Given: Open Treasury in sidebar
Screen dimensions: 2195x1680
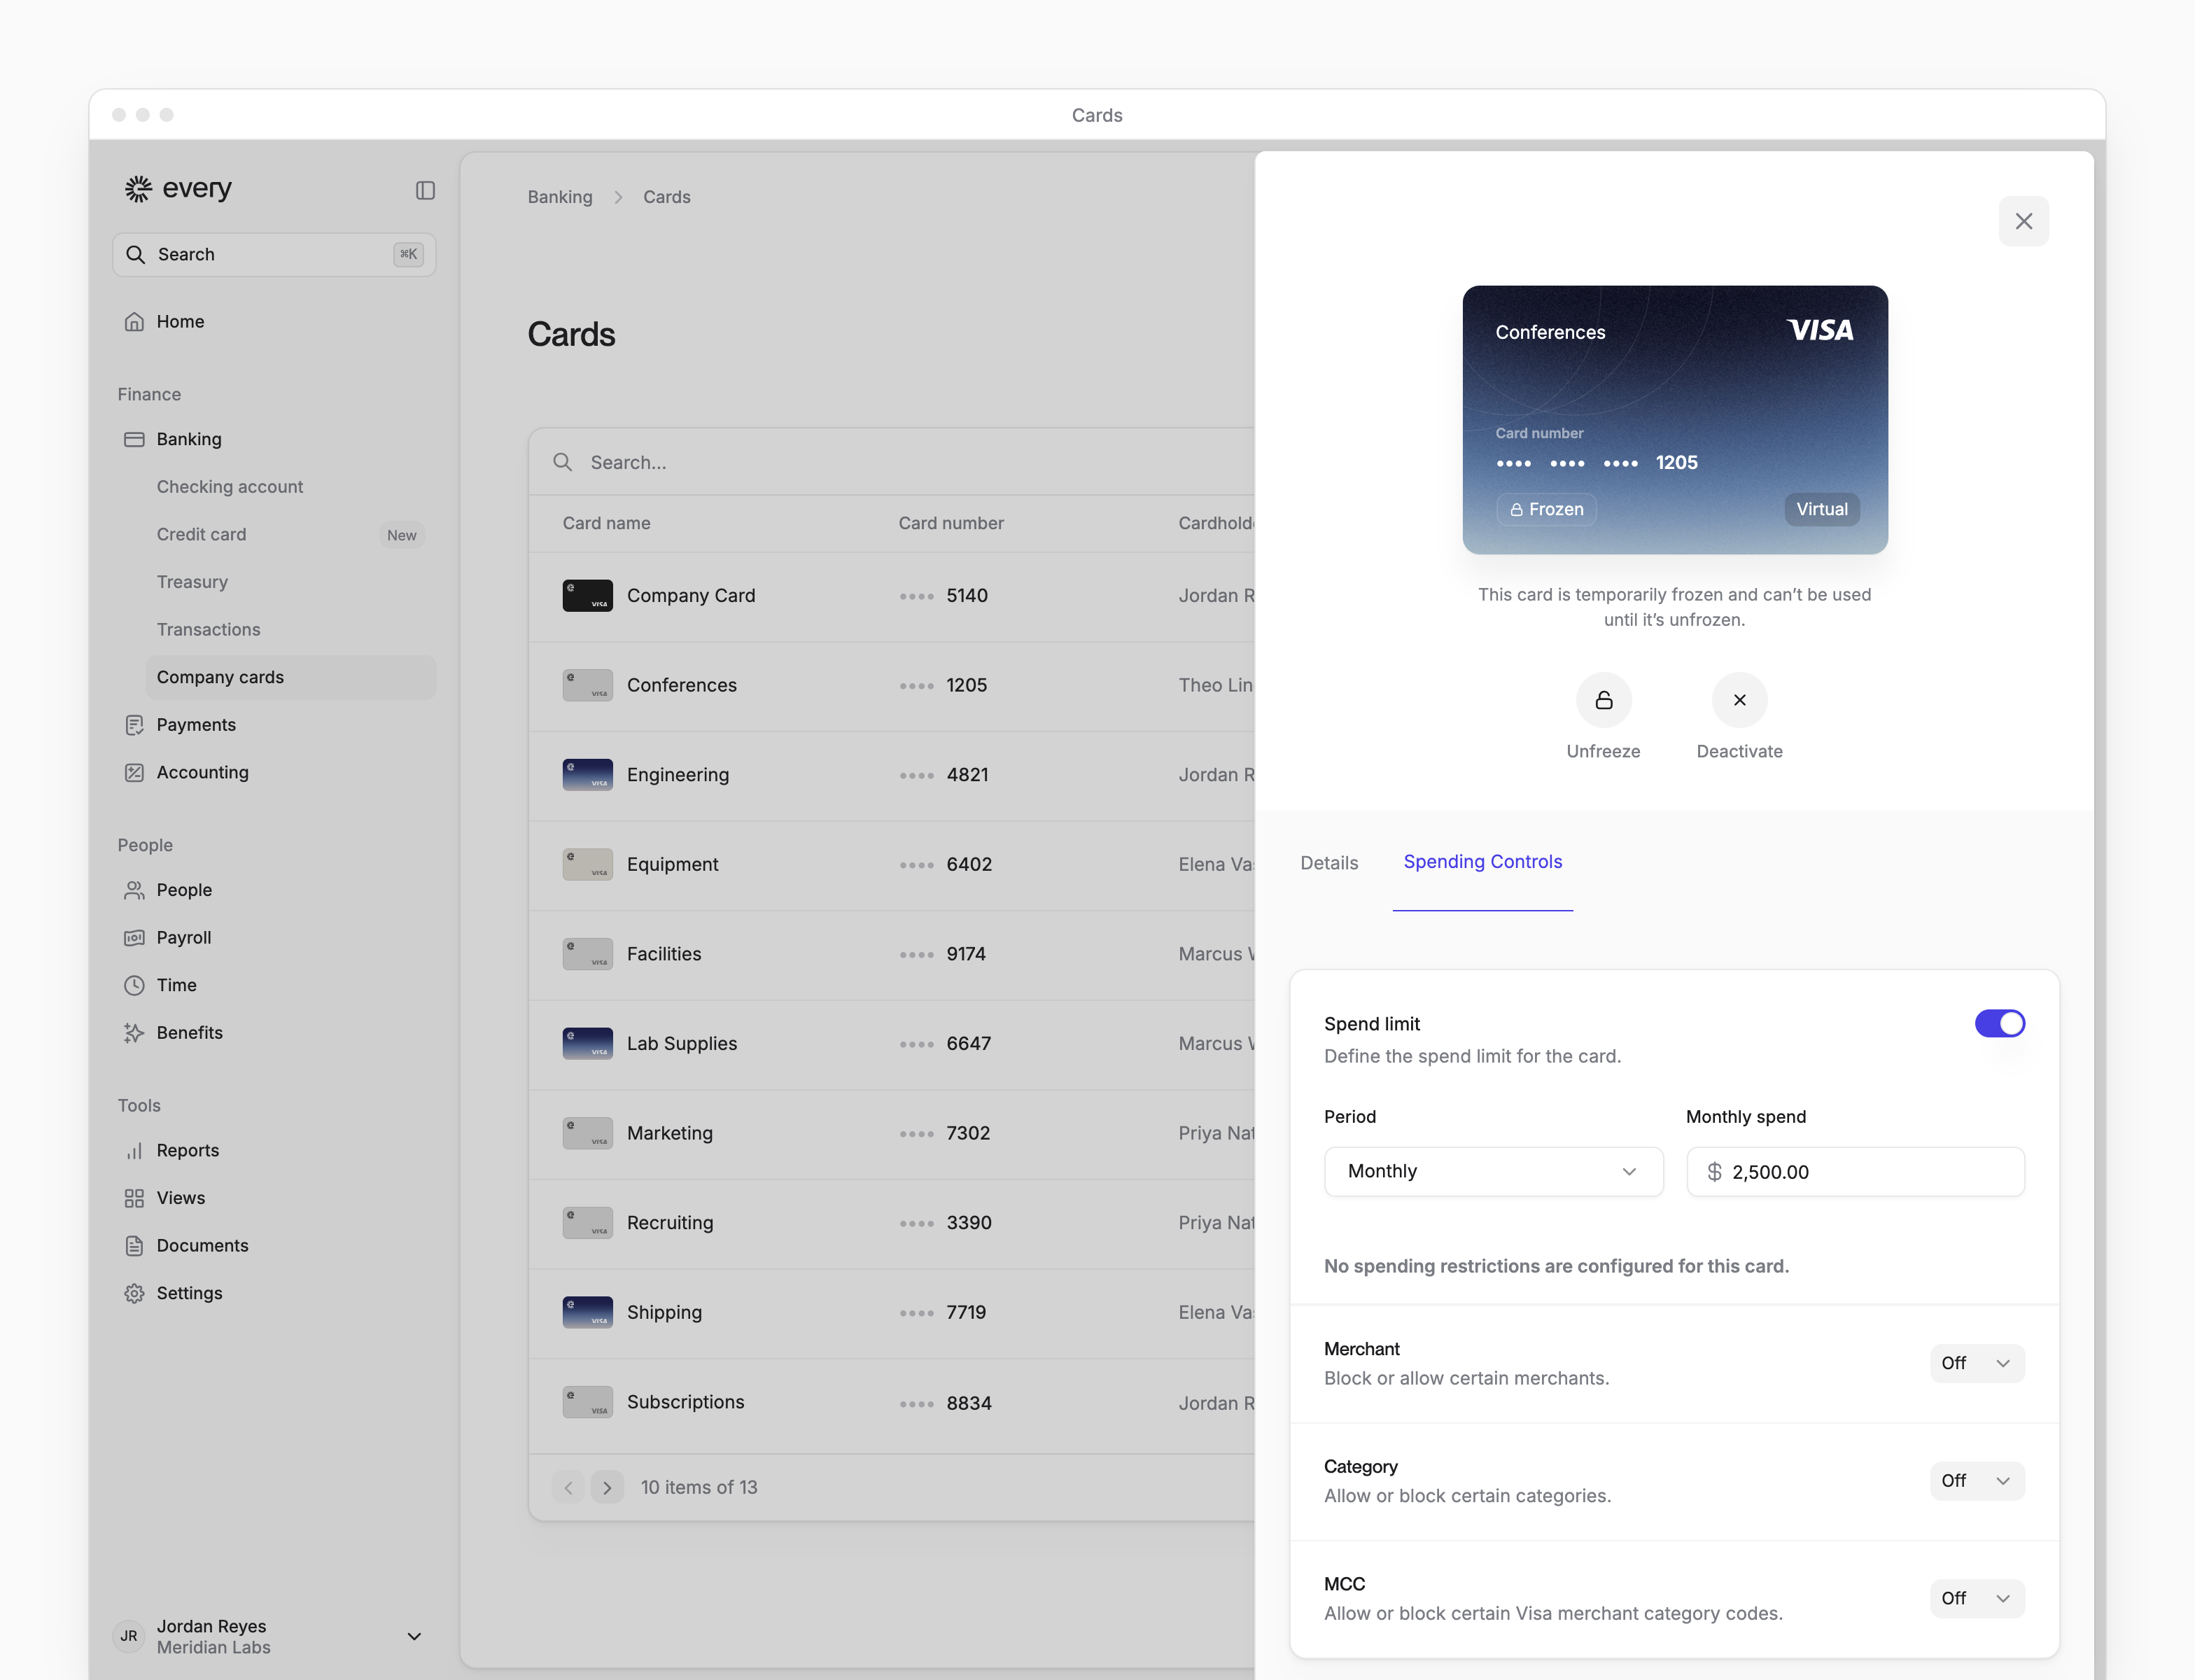Looking at the screenshot, I should [x=290, y=582].
